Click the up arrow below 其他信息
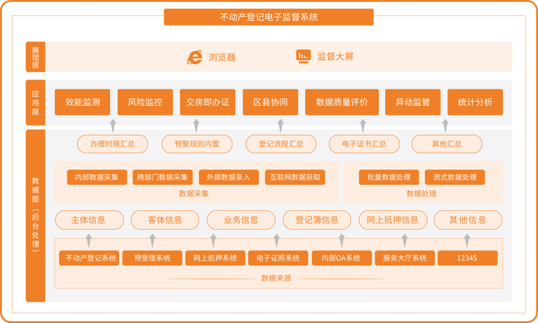 coord(467,241)
